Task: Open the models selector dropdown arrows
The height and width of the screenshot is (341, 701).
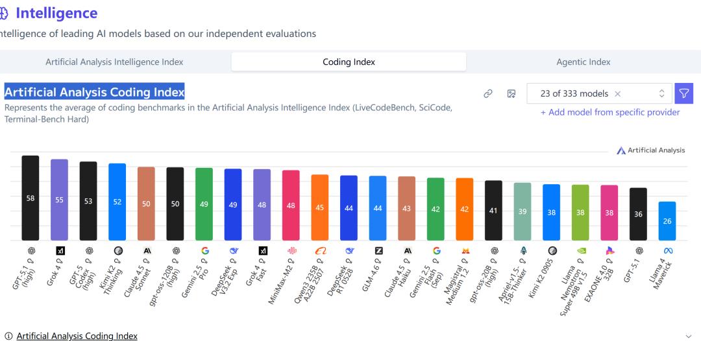Action: pos(661,94)
